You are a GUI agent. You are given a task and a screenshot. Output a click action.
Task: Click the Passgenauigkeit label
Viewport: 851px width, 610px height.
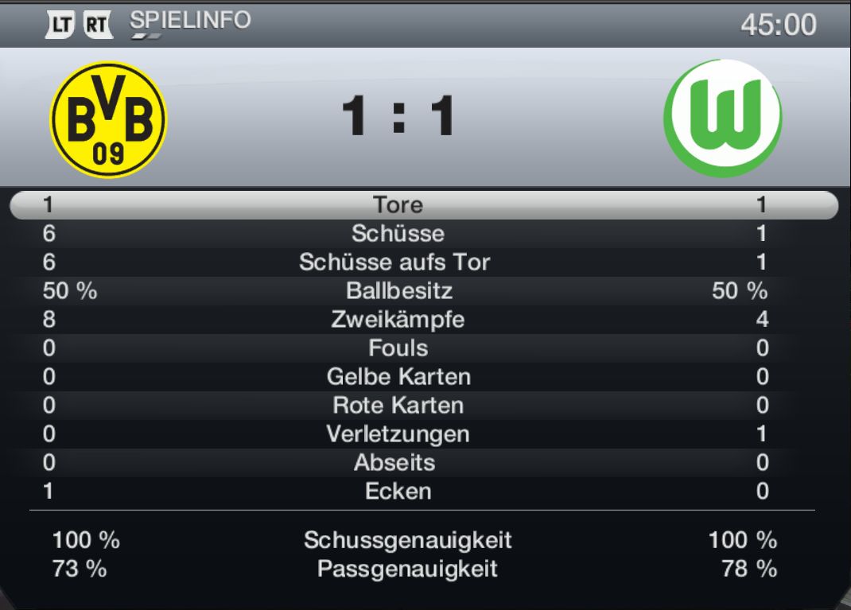coord(407,569)
